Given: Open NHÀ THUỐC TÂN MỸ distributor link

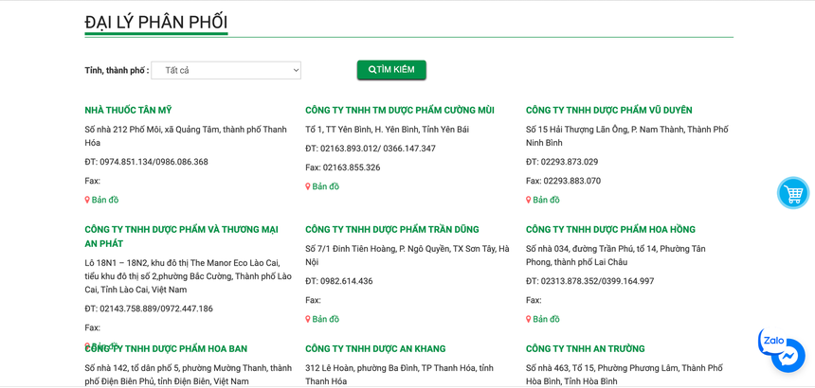Looking at the screenshot, I should click(128, 111).
